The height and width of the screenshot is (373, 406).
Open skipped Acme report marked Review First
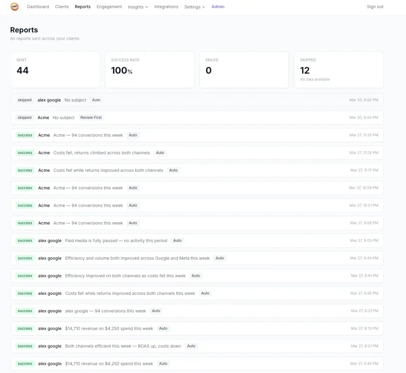(x=197, y=117)
